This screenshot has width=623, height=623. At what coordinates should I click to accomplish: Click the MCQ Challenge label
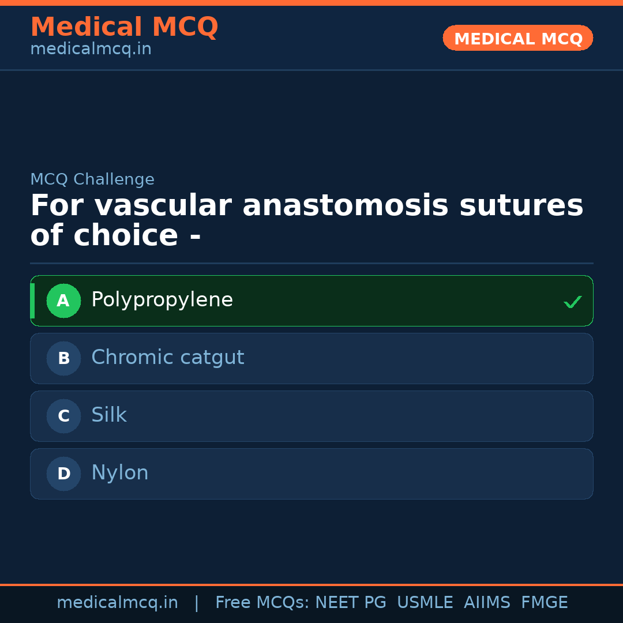click(x=92, y=179)
